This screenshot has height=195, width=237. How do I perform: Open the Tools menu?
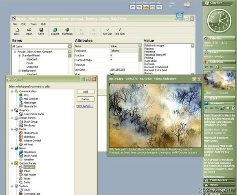click(33, 24)
